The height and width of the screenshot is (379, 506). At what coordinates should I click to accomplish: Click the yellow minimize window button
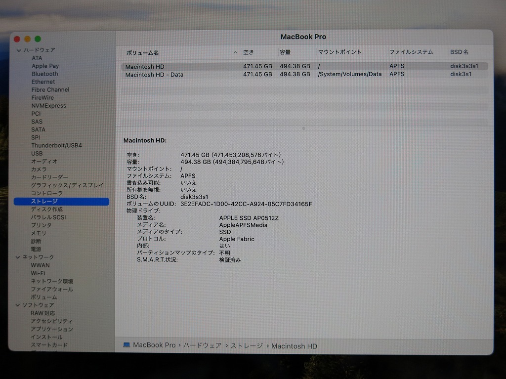click(x=28, y=39)
